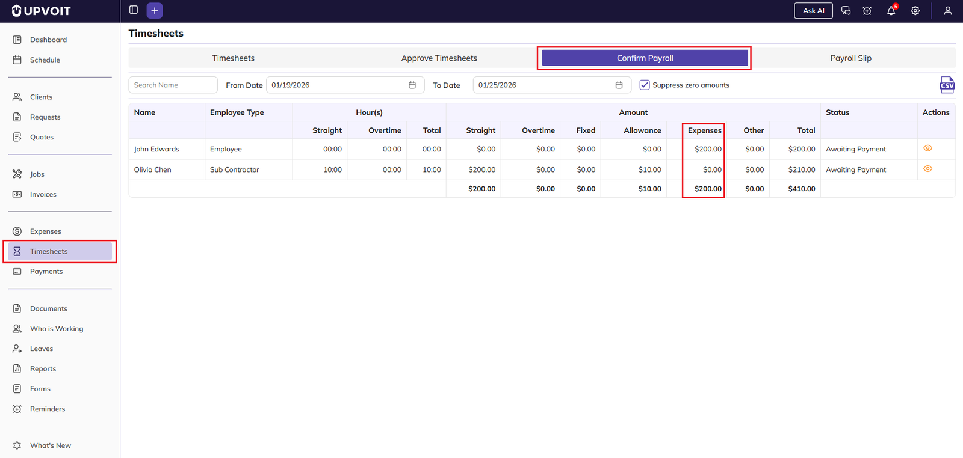The width and height of the screenshot is (963, 458).
Task: Open the notifications bell
Action: pos(891,11)
